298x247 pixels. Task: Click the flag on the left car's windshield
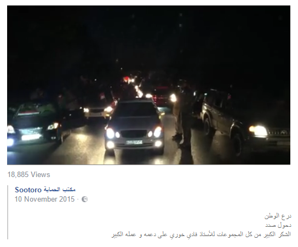pyautogui.click(x=30, y=111)
